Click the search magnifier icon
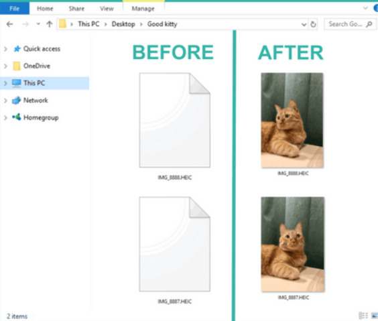This screenshot has height=321, width=378. click(x=369, y=24)
